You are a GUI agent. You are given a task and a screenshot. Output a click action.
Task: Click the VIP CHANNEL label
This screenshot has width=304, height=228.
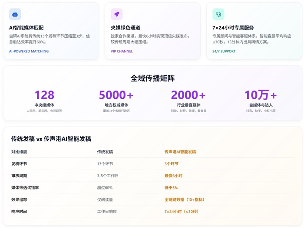point(122,51)
